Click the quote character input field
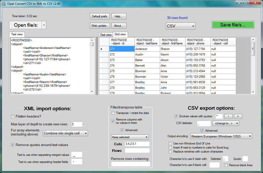Image resolution: width=263 pixels, height=173 pixels. 219,116
